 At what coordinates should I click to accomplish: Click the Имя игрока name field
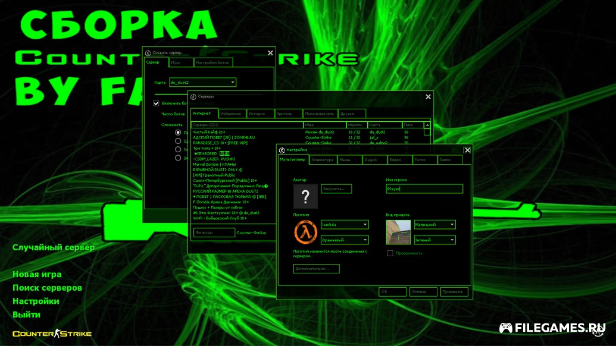tap(424, 189)
